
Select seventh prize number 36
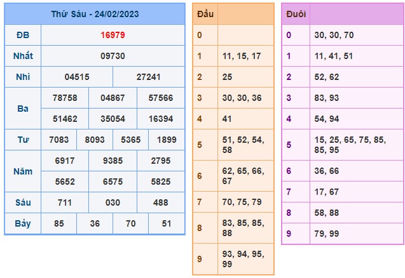(95, 223)
